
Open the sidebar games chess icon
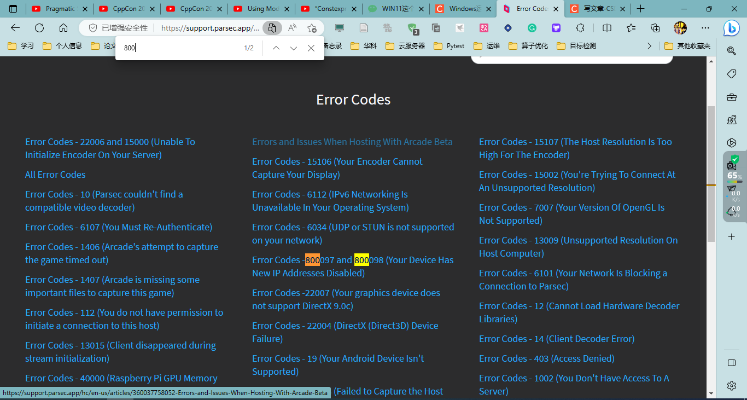click(x=732, y=120)
